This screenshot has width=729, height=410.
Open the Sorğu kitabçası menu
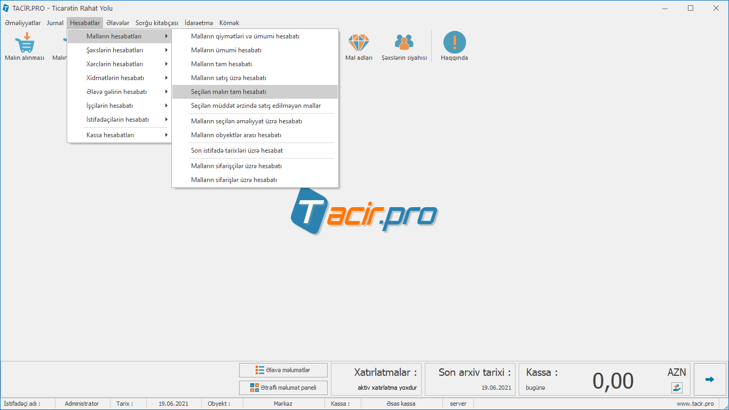tap(156, 23)
